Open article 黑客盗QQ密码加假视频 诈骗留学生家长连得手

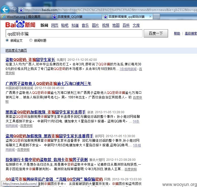pyautogui.click(x=46, y=112)
